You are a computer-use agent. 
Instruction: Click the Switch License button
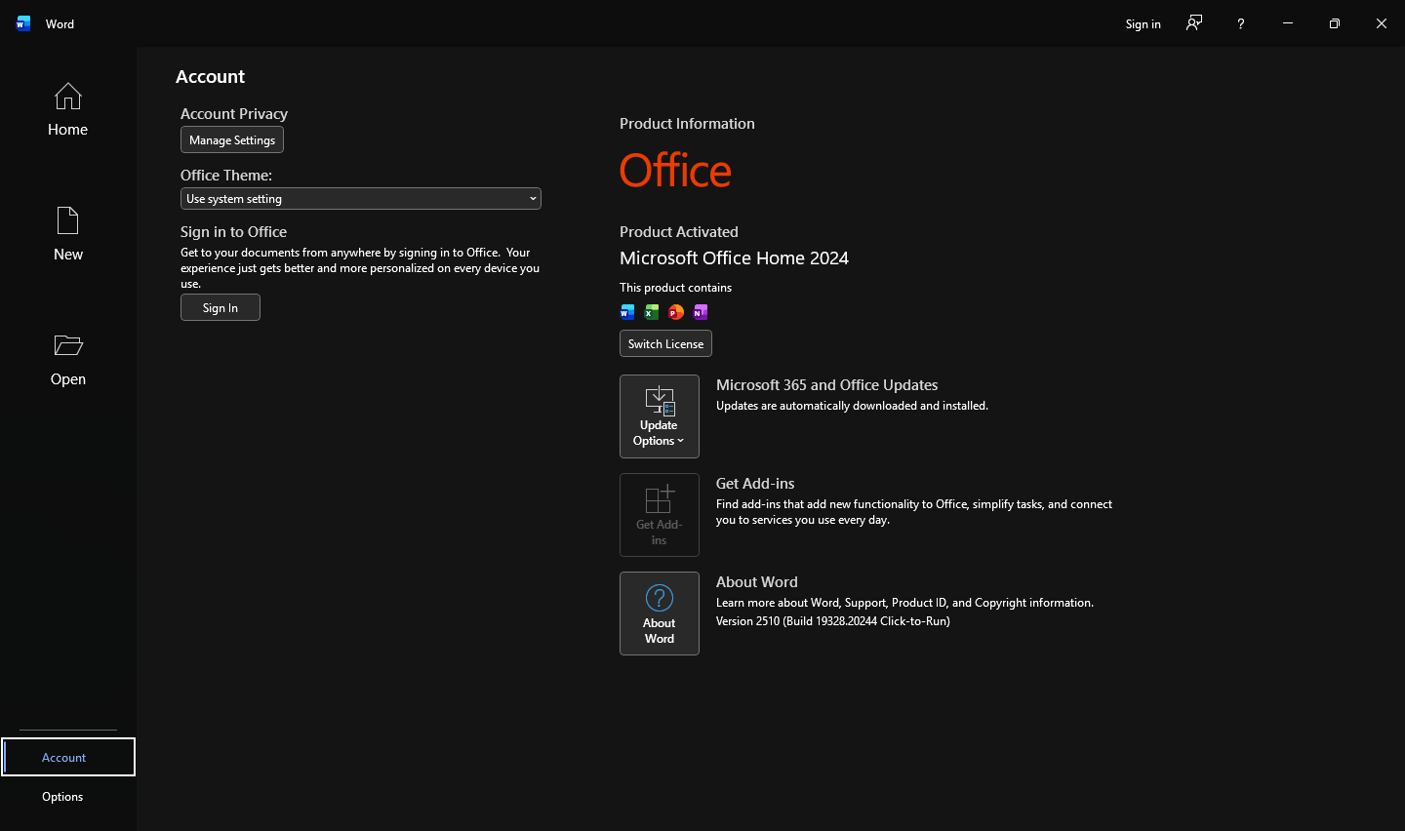pyautogui.click(x=665, y=344)
